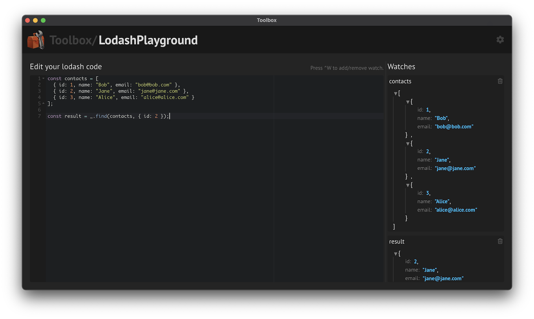Click fold marker at line 5 gutter
The height and width of the screenshot is (319, 534).
[x=44, y=103]
